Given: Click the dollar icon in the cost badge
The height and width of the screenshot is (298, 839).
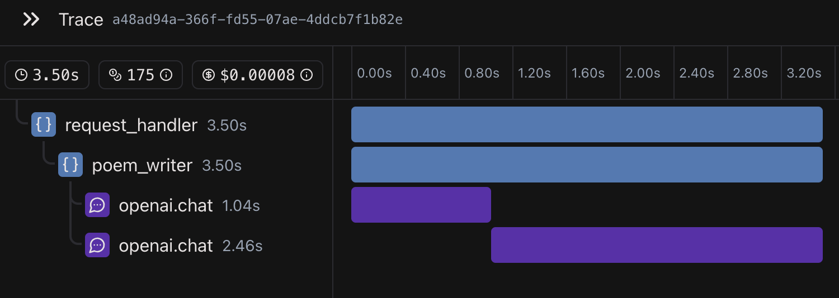Looking at the screenshot, I should 209,75.
